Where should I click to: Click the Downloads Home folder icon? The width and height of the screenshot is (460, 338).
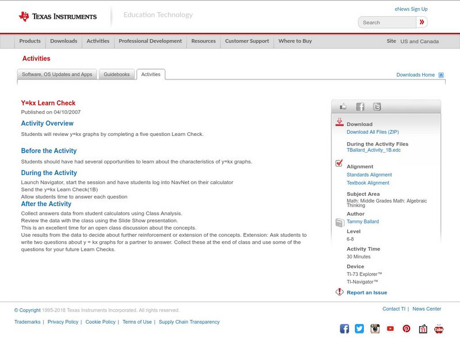440,74
